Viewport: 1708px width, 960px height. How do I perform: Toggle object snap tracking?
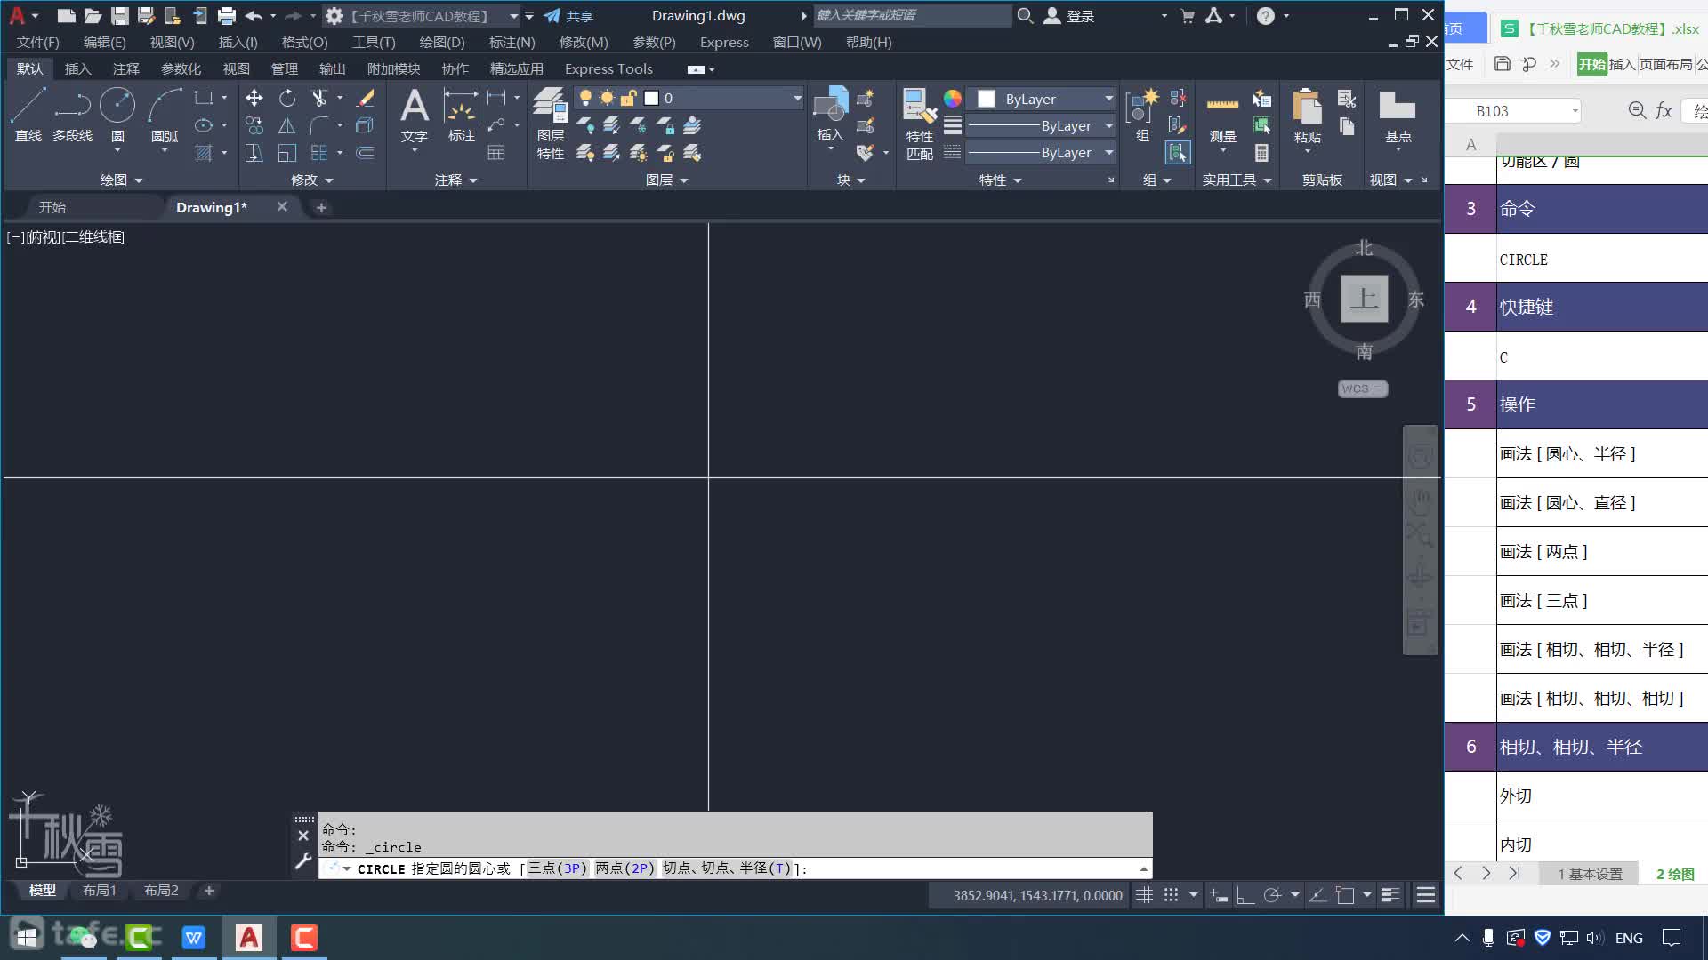[1318, 895]
